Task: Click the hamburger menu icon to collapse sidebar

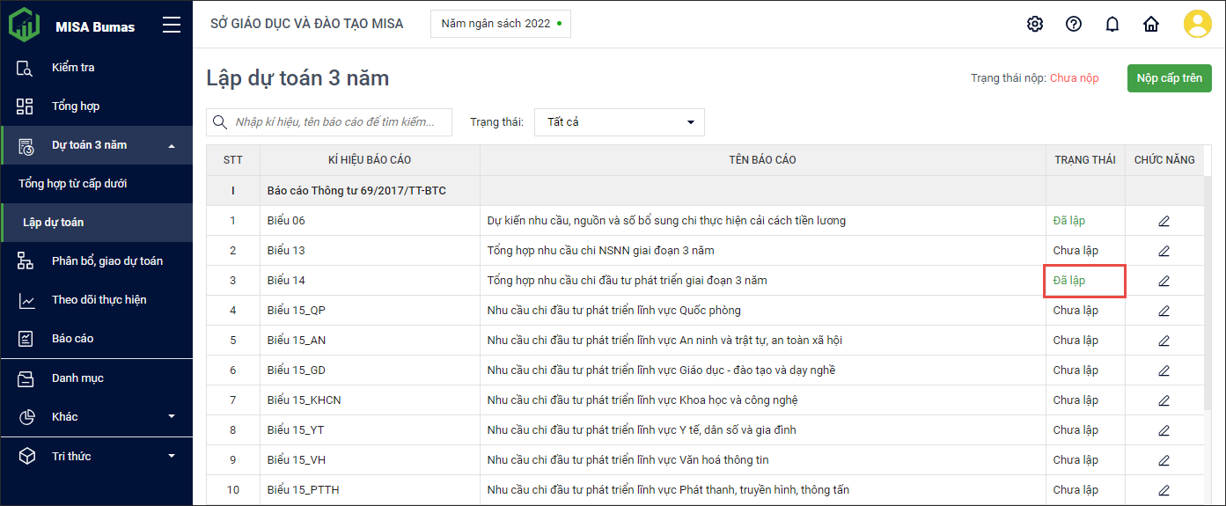Action: tap(172, 26)
